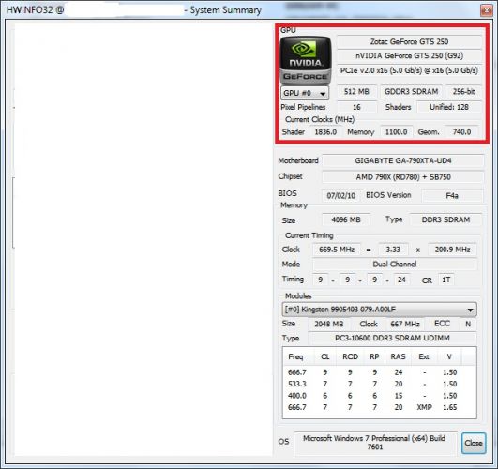The width and height of the screenshot is (498, 469).
Task: Click the AMD 790X chipset field
Action: (403, 177)
